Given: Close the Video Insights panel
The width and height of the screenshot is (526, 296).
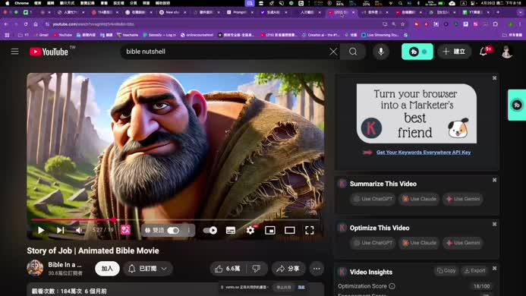Looking at the screenshot, I should (x=494, y=269).
